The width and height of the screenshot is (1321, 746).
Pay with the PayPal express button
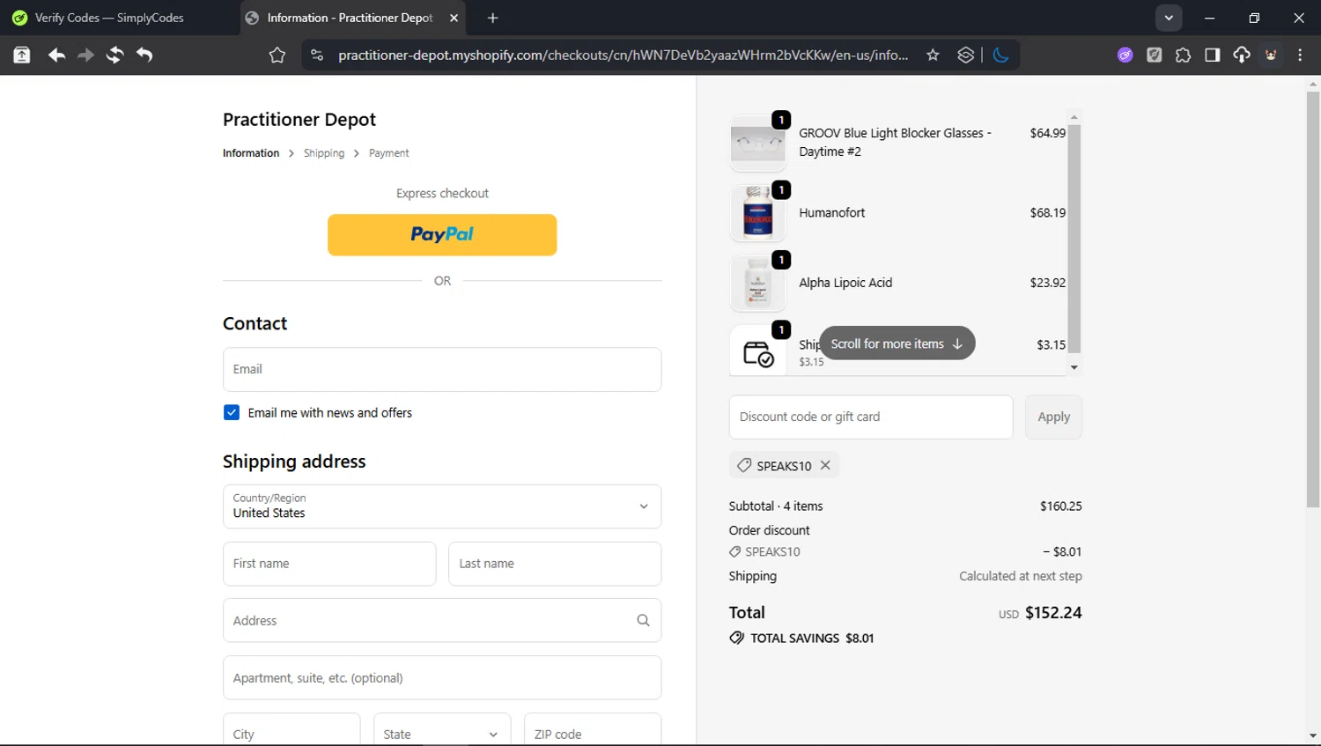[x=442, y=235]
